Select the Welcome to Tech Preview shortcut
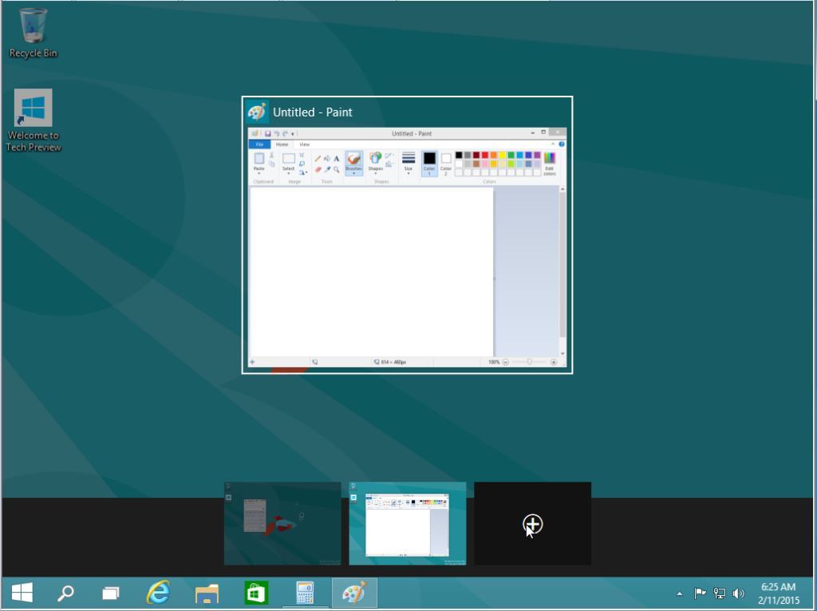Screen dimensions: 817x611 tap(34, 120)
